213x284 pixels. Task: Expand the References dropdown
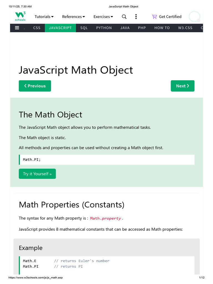click(x=73, y=17)
